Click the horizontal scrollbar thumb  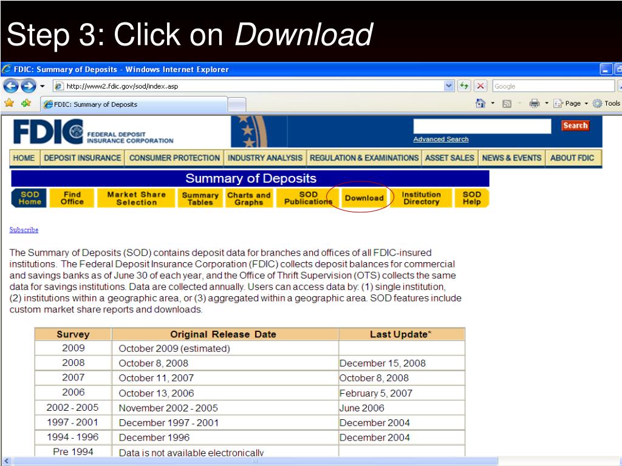click(x=255, y=461)
